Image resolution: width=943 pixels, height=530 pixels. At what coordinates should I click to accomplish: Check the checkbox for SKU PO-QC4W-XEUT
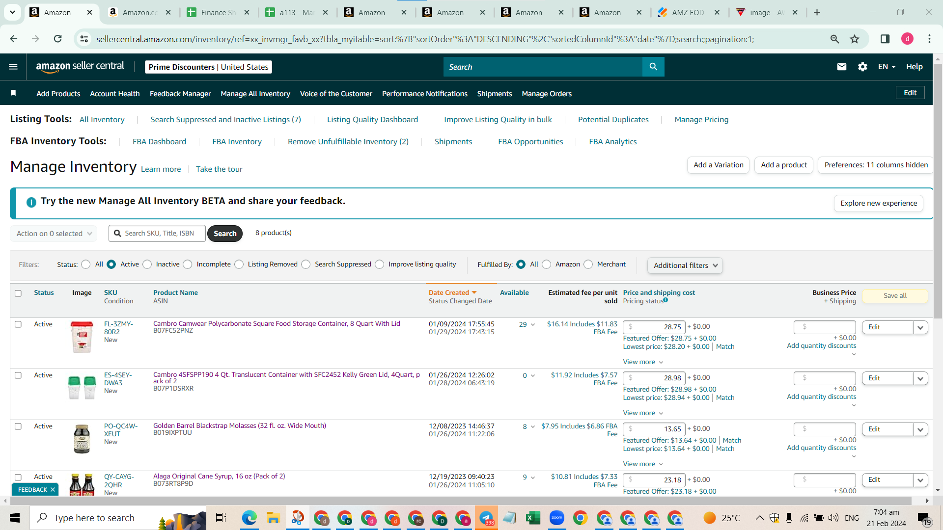point(18,426)
